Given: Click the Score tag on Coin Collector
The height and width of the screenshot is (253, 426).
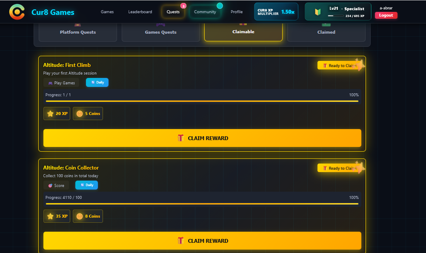Looking at the screenshot, I should click(x=56, y=185).
